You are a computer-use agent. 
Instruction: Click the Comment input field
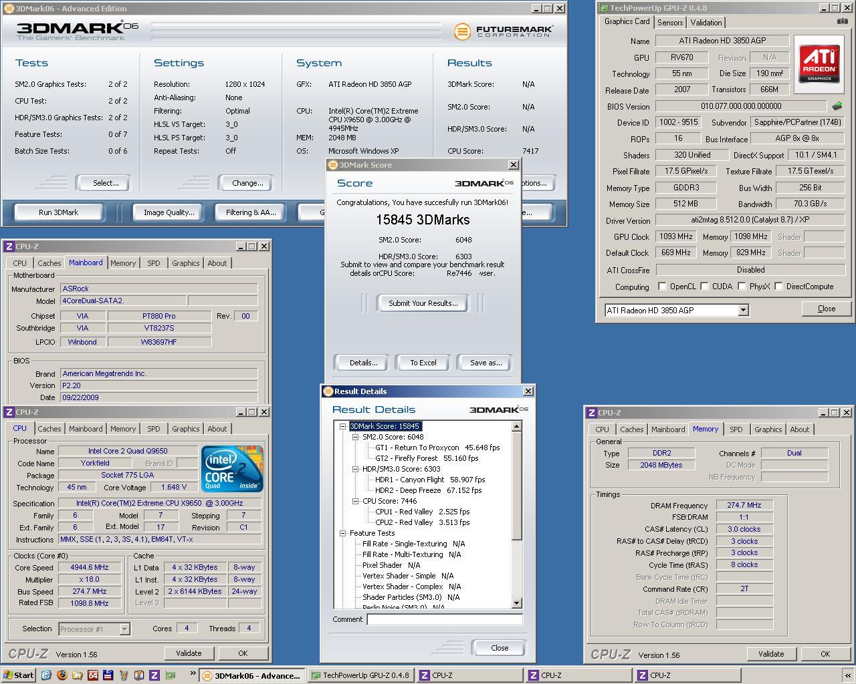(444, 619)
